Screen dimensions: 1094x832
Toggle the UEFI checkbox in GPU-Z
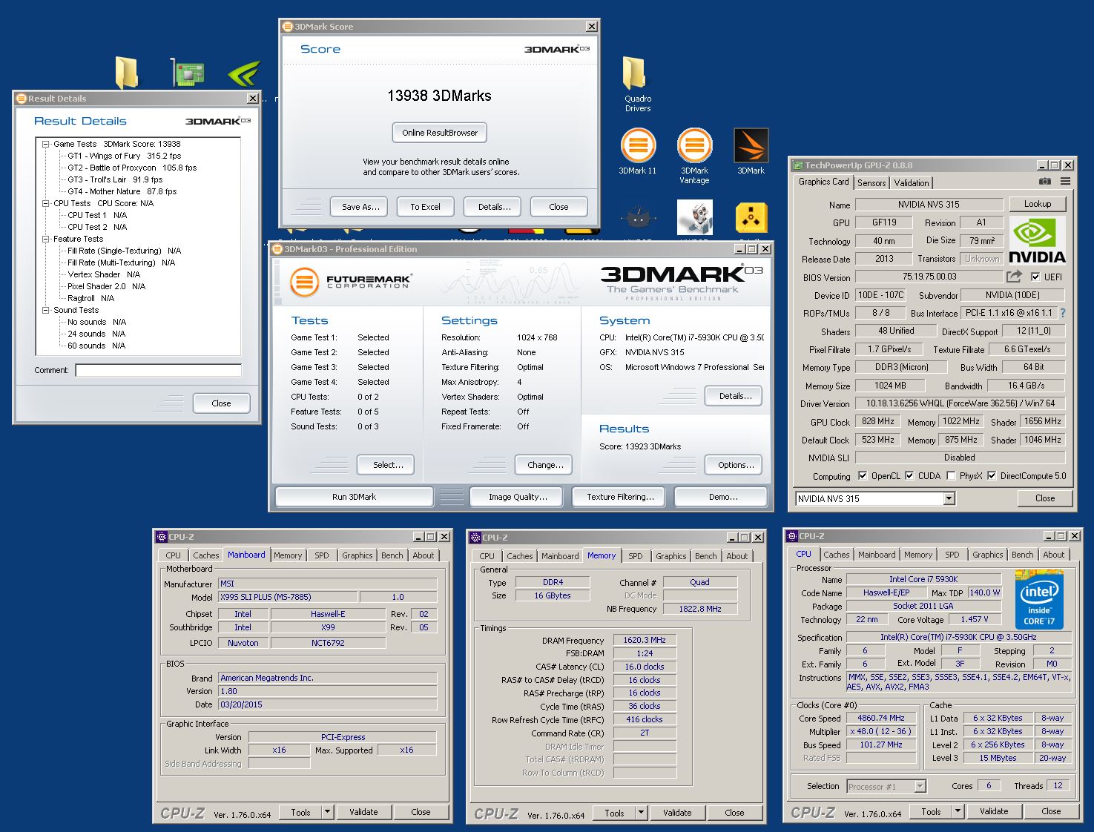1035,277
